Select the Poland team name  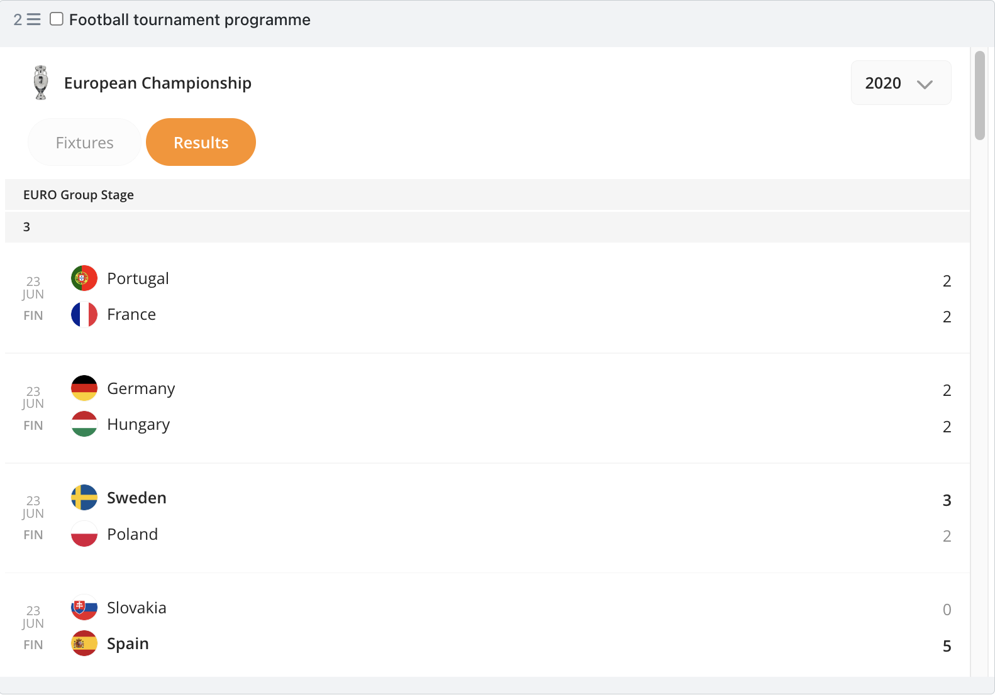132,534
